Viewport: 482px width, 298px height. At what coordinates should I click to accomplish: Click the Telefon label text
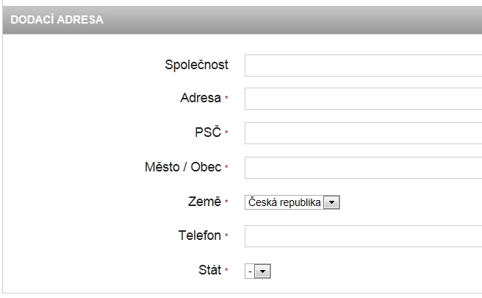coord(199,236)
